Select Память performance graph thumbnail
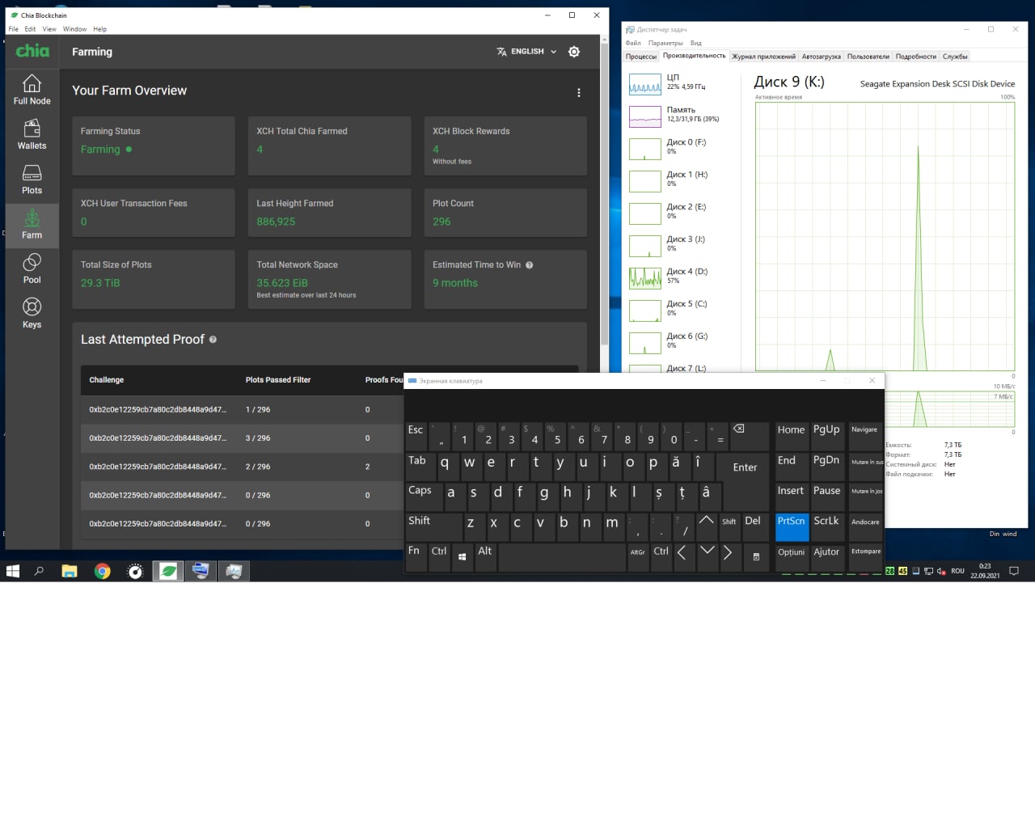Viewport: 1035px width, 820px height. (645, 116)
